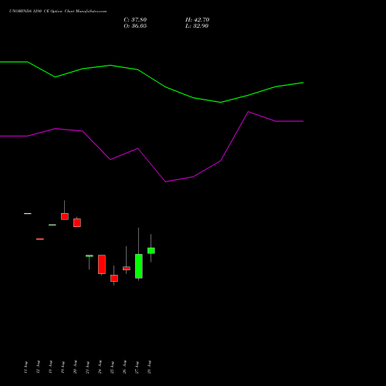Viewport: 386px width, 386px height.
Task: Click the tall red candle for 24 Aug
Action: coord(102,264)
